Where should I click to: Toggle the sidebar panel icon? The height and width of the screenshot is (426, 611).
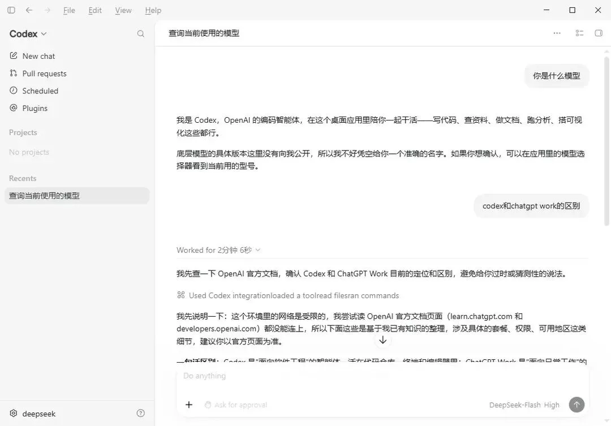point(11,10)
